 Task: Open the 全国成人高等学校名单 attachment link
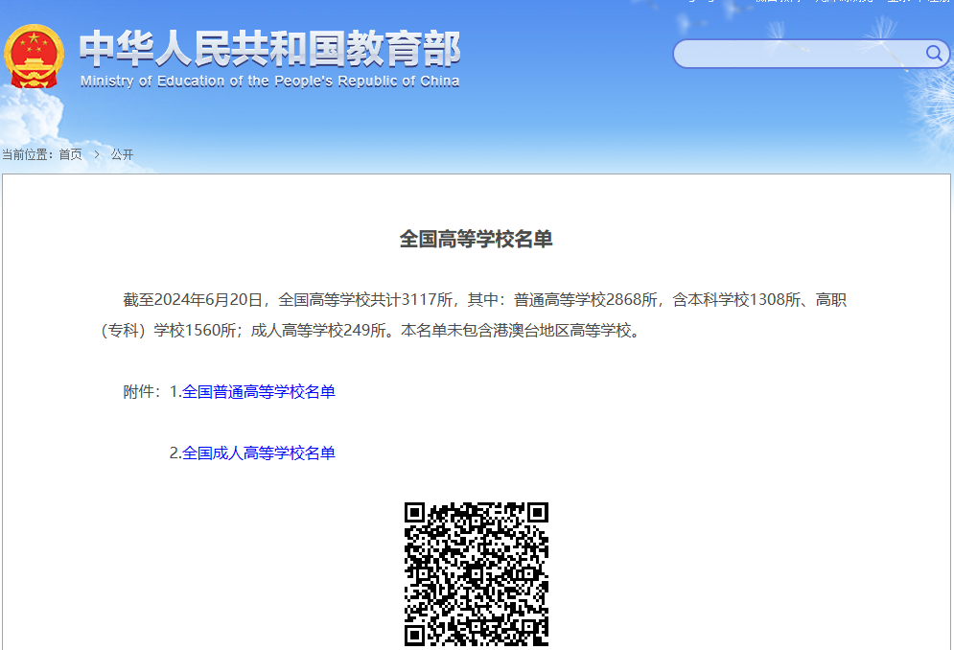tap(259, 453)
